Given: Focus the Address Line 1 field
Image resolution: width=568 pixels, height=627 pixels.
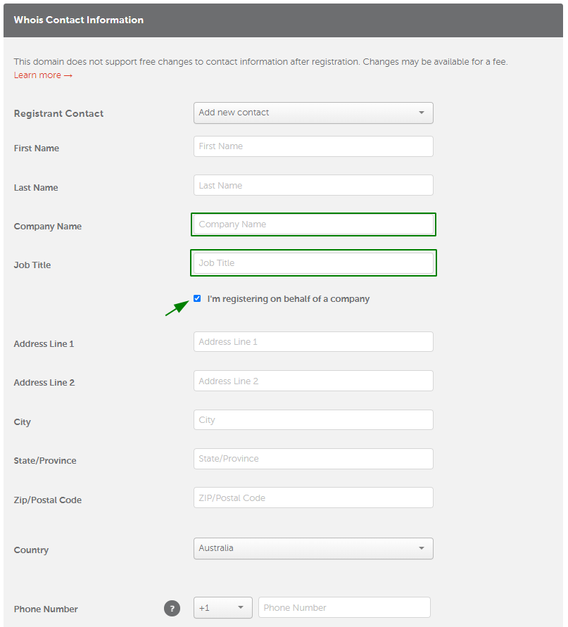Looking at the screenshot, I should coord(313,341).
